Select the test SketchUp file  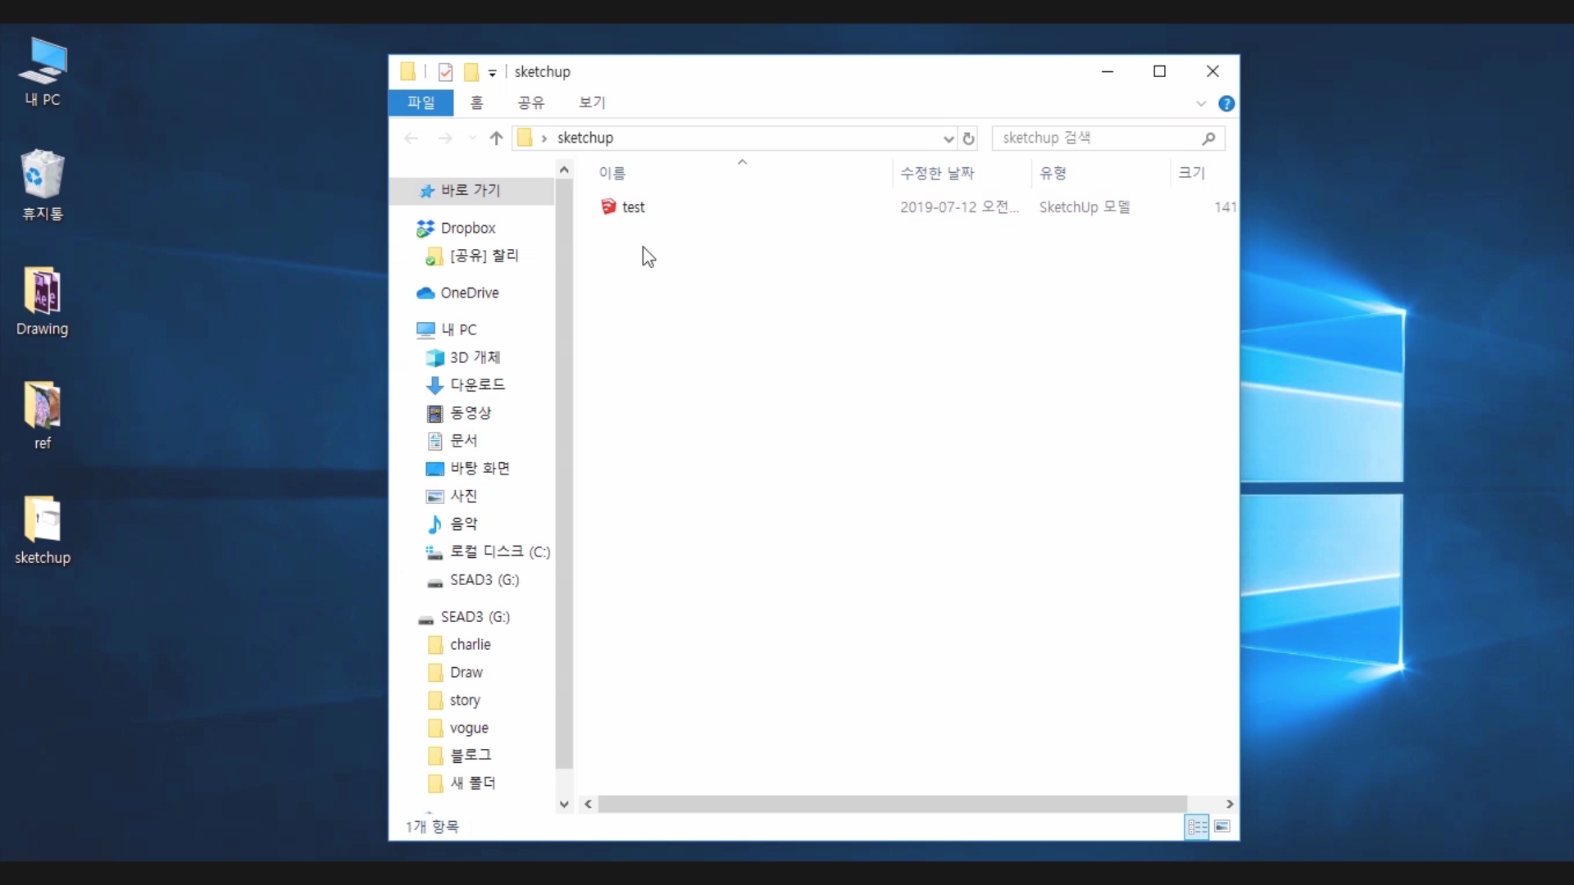tap(633, 207)
